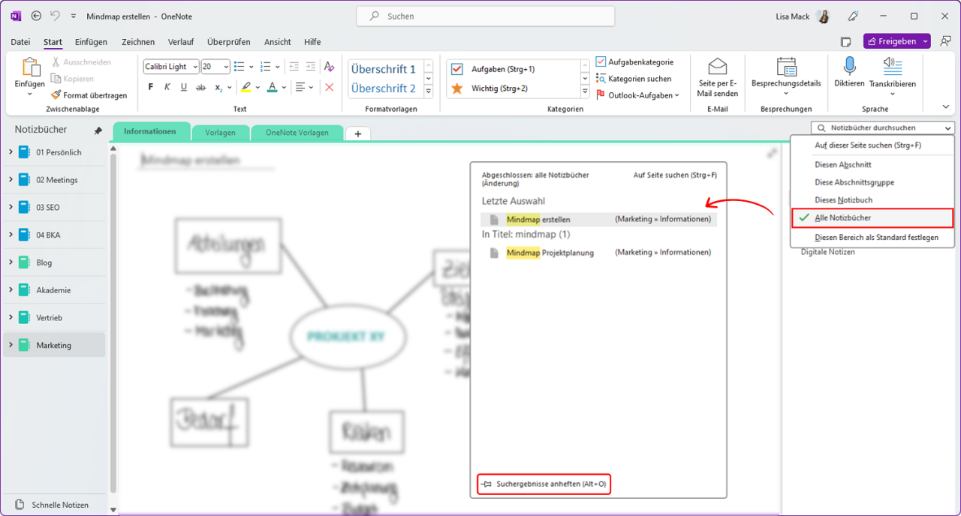961x516 pixels.
Task: Click the Format übertragen painter icon
Action: pos(55,95)
